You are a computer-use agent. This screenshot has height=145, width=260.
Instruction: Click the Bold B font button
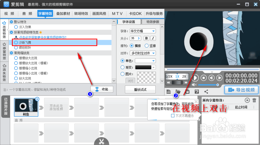[x=146, y=38]
